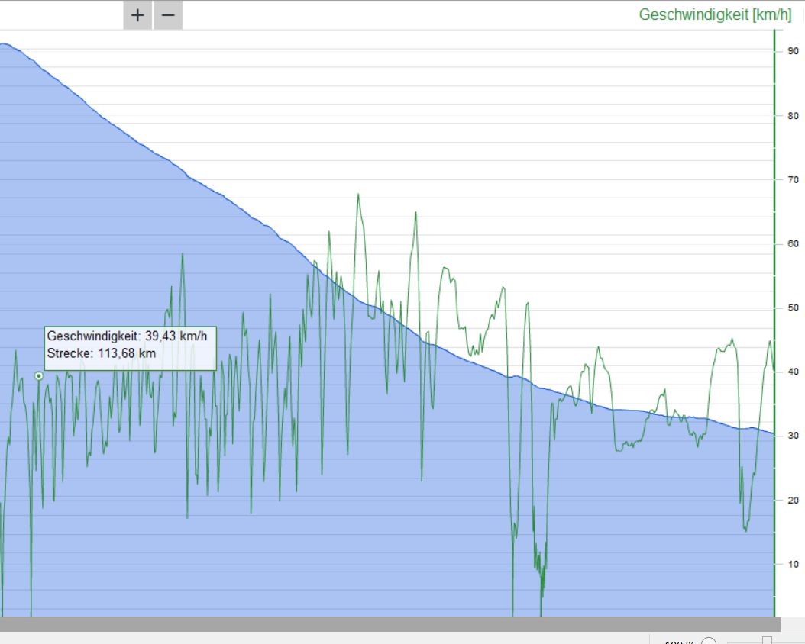
Task: Click the zoom slider handle in status bar
Action: (767, 641)
